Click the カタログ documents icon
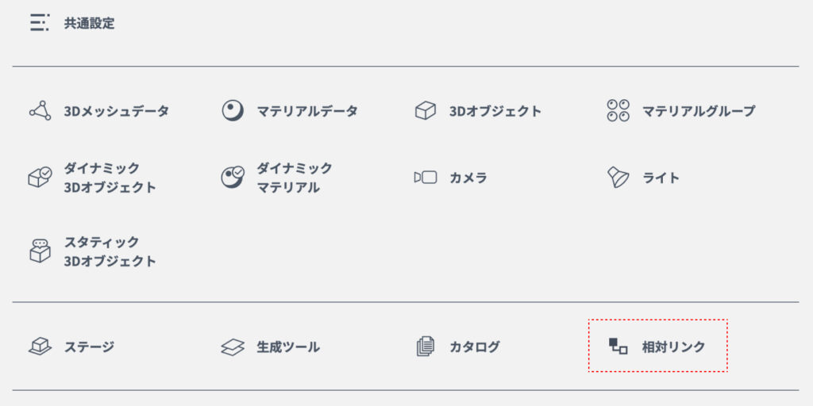The height and width of the screenshot is (406, 813). tap(426, 347)
